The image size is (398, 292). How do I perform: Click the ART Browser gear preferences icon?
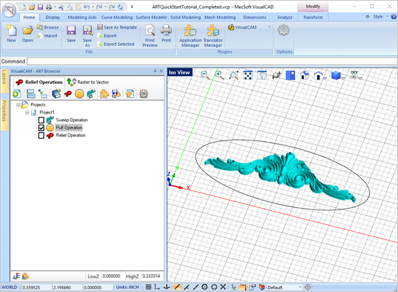click(x=144, y=94)
